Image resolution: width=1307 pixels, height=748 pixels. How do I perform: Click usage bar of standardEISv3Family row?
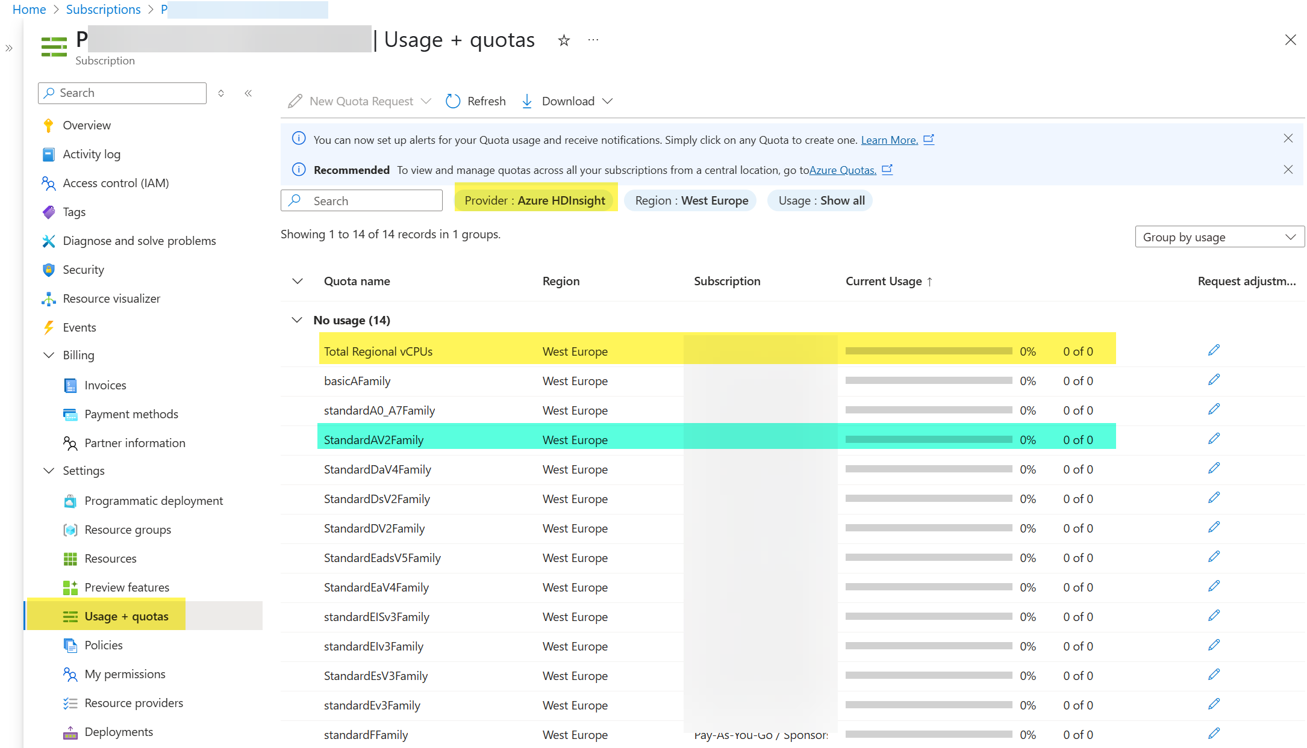[929, 616]
